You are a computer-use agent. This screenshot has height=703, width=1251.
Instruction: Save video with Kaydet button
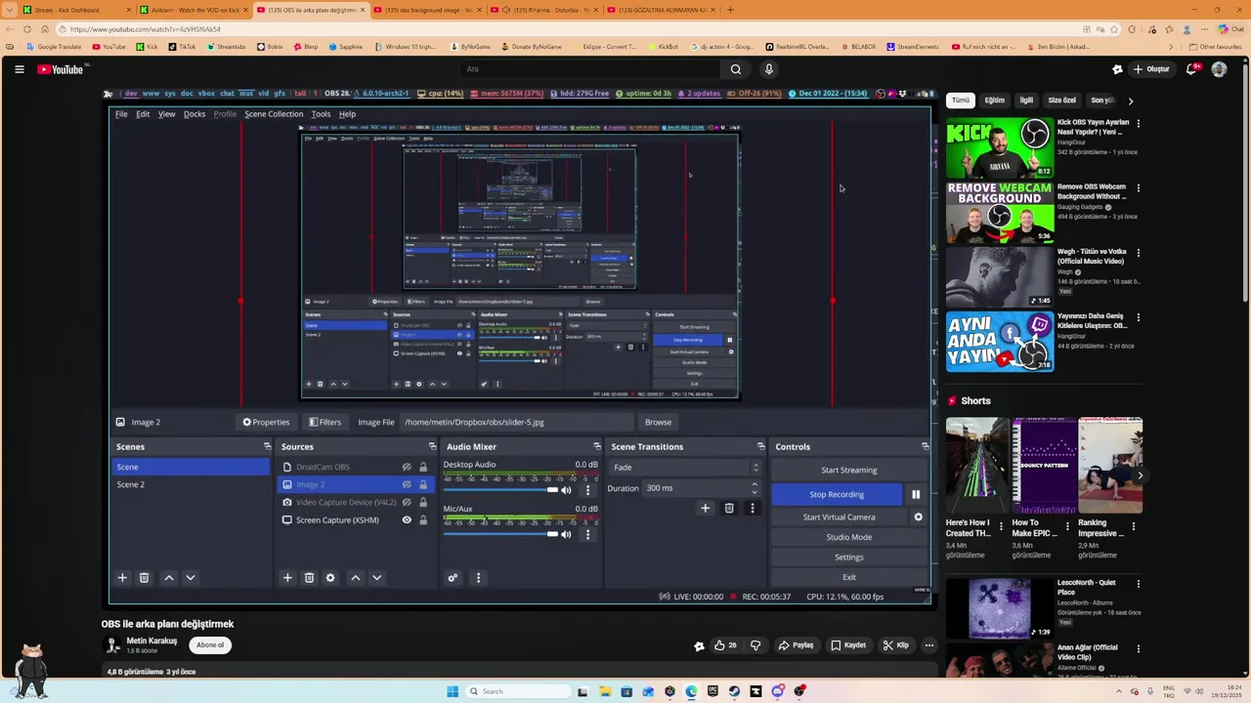(x=847, y=645)
